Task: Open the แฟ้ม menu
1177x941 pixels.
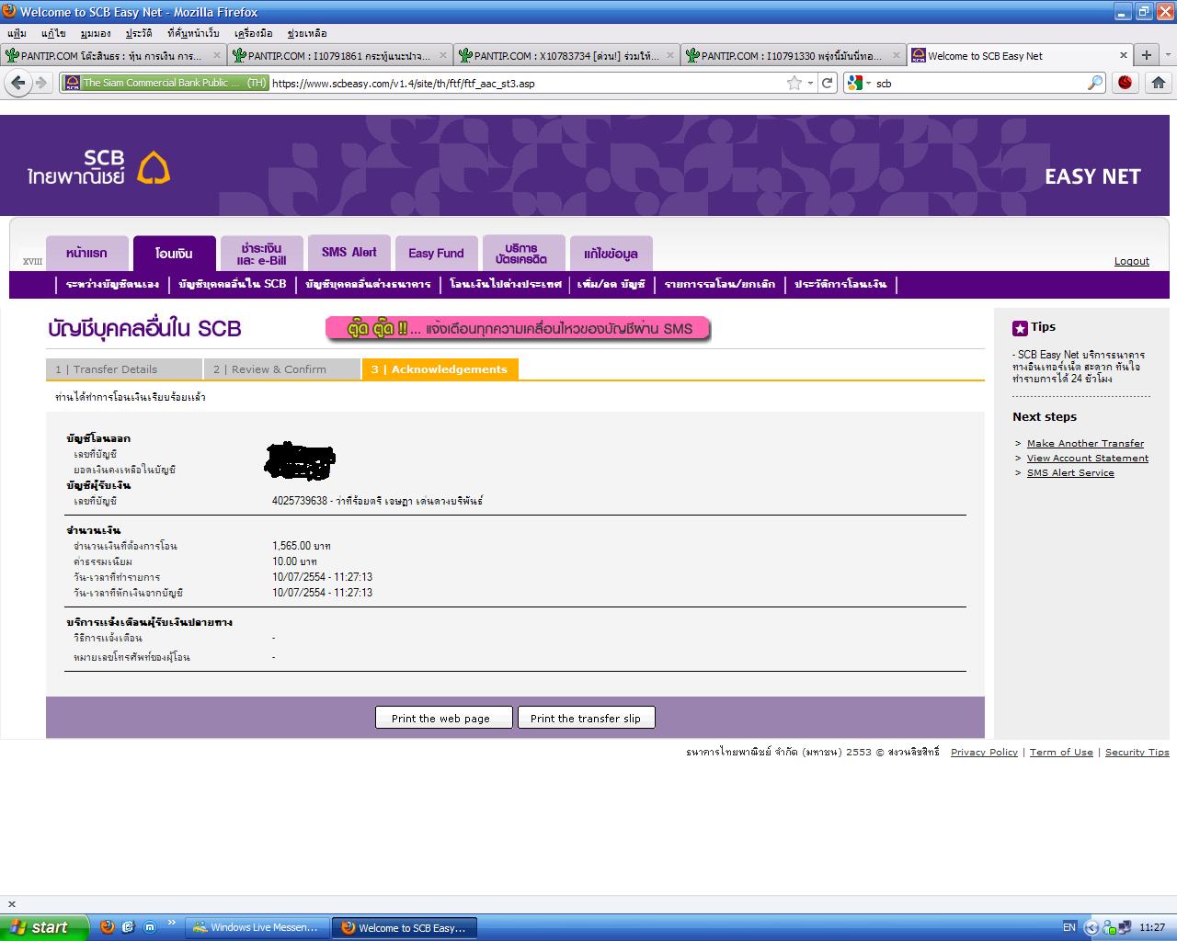Action: click(17, 33)
